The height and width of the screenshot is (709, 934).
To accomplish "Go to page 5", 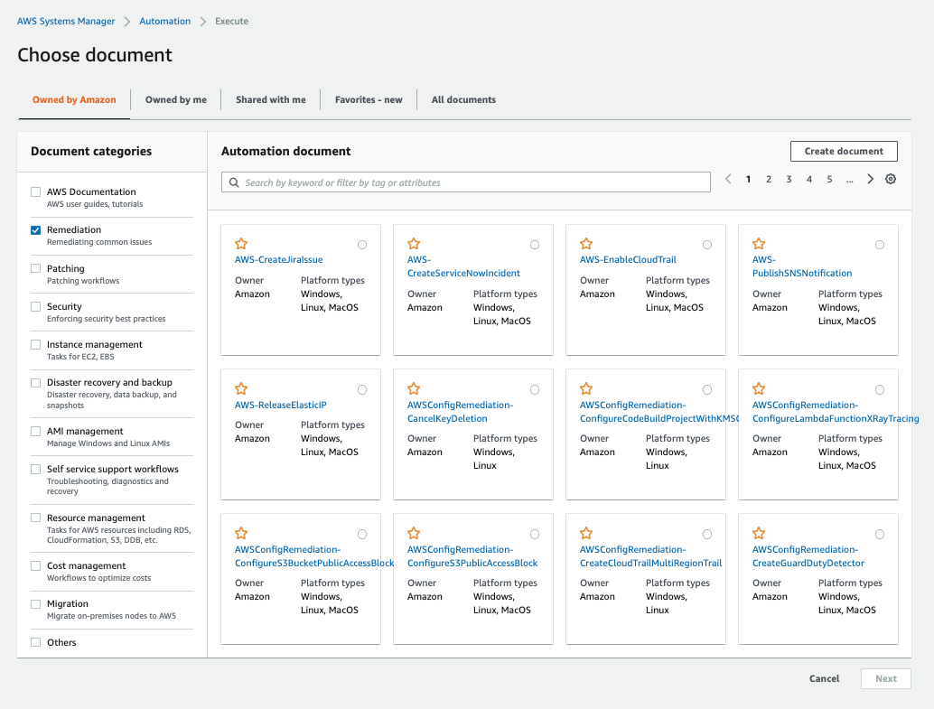I will (x=829, y=179).
